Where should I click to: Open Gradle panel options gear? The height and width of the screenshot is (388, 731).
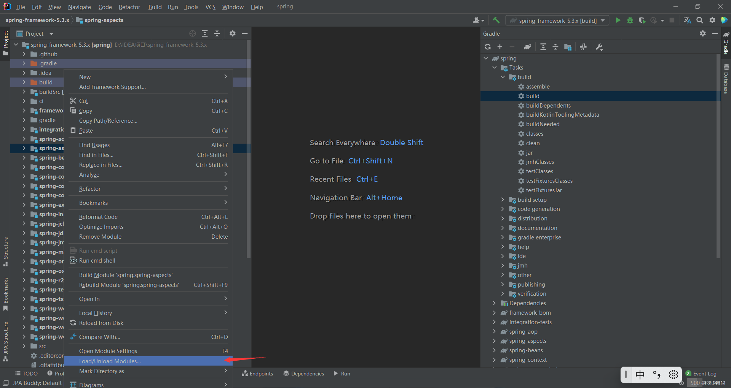tap(703, 33)
